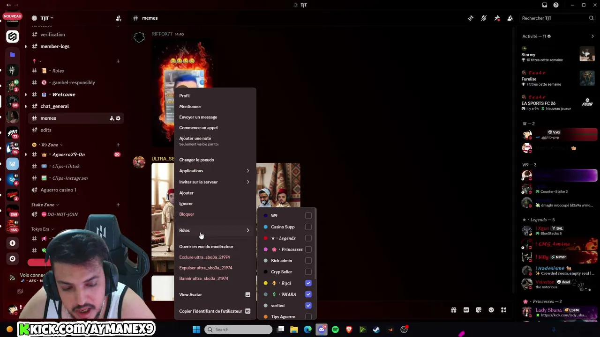
Task: Select Profil in the context menu
Action: (215, 96)
